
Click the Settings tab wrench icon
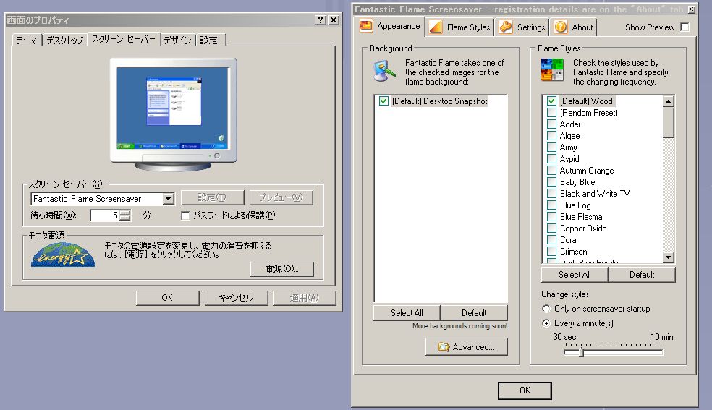click(506, 27)
